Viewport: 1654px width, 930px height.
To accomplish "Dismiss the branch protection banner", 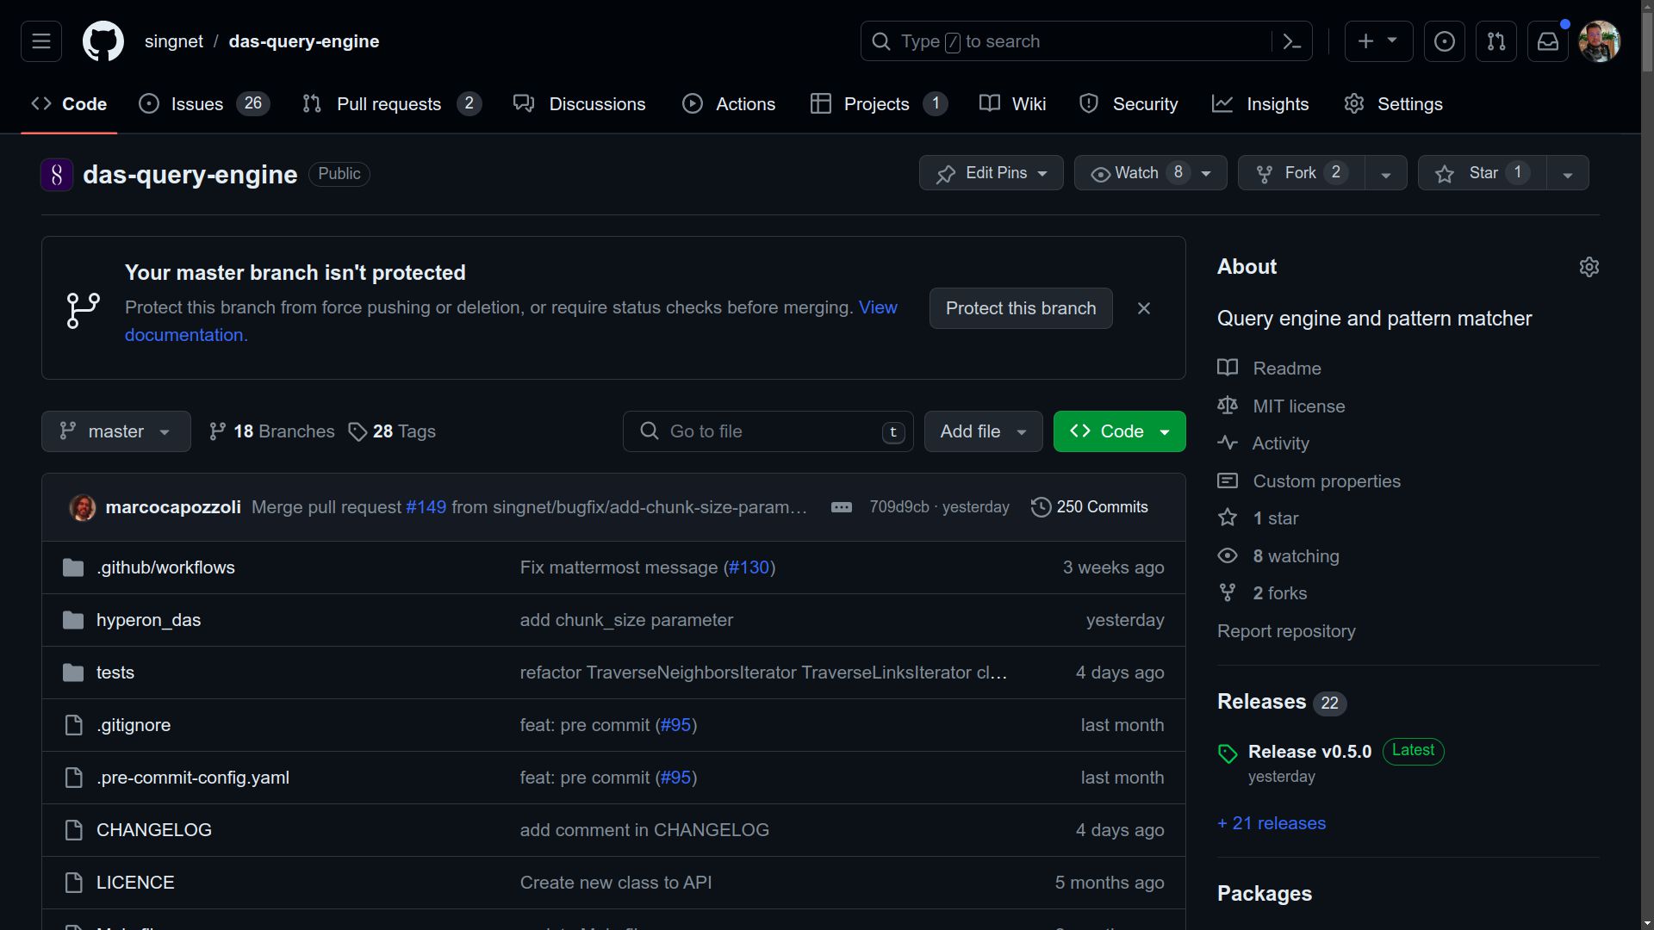I will 1144,308.
